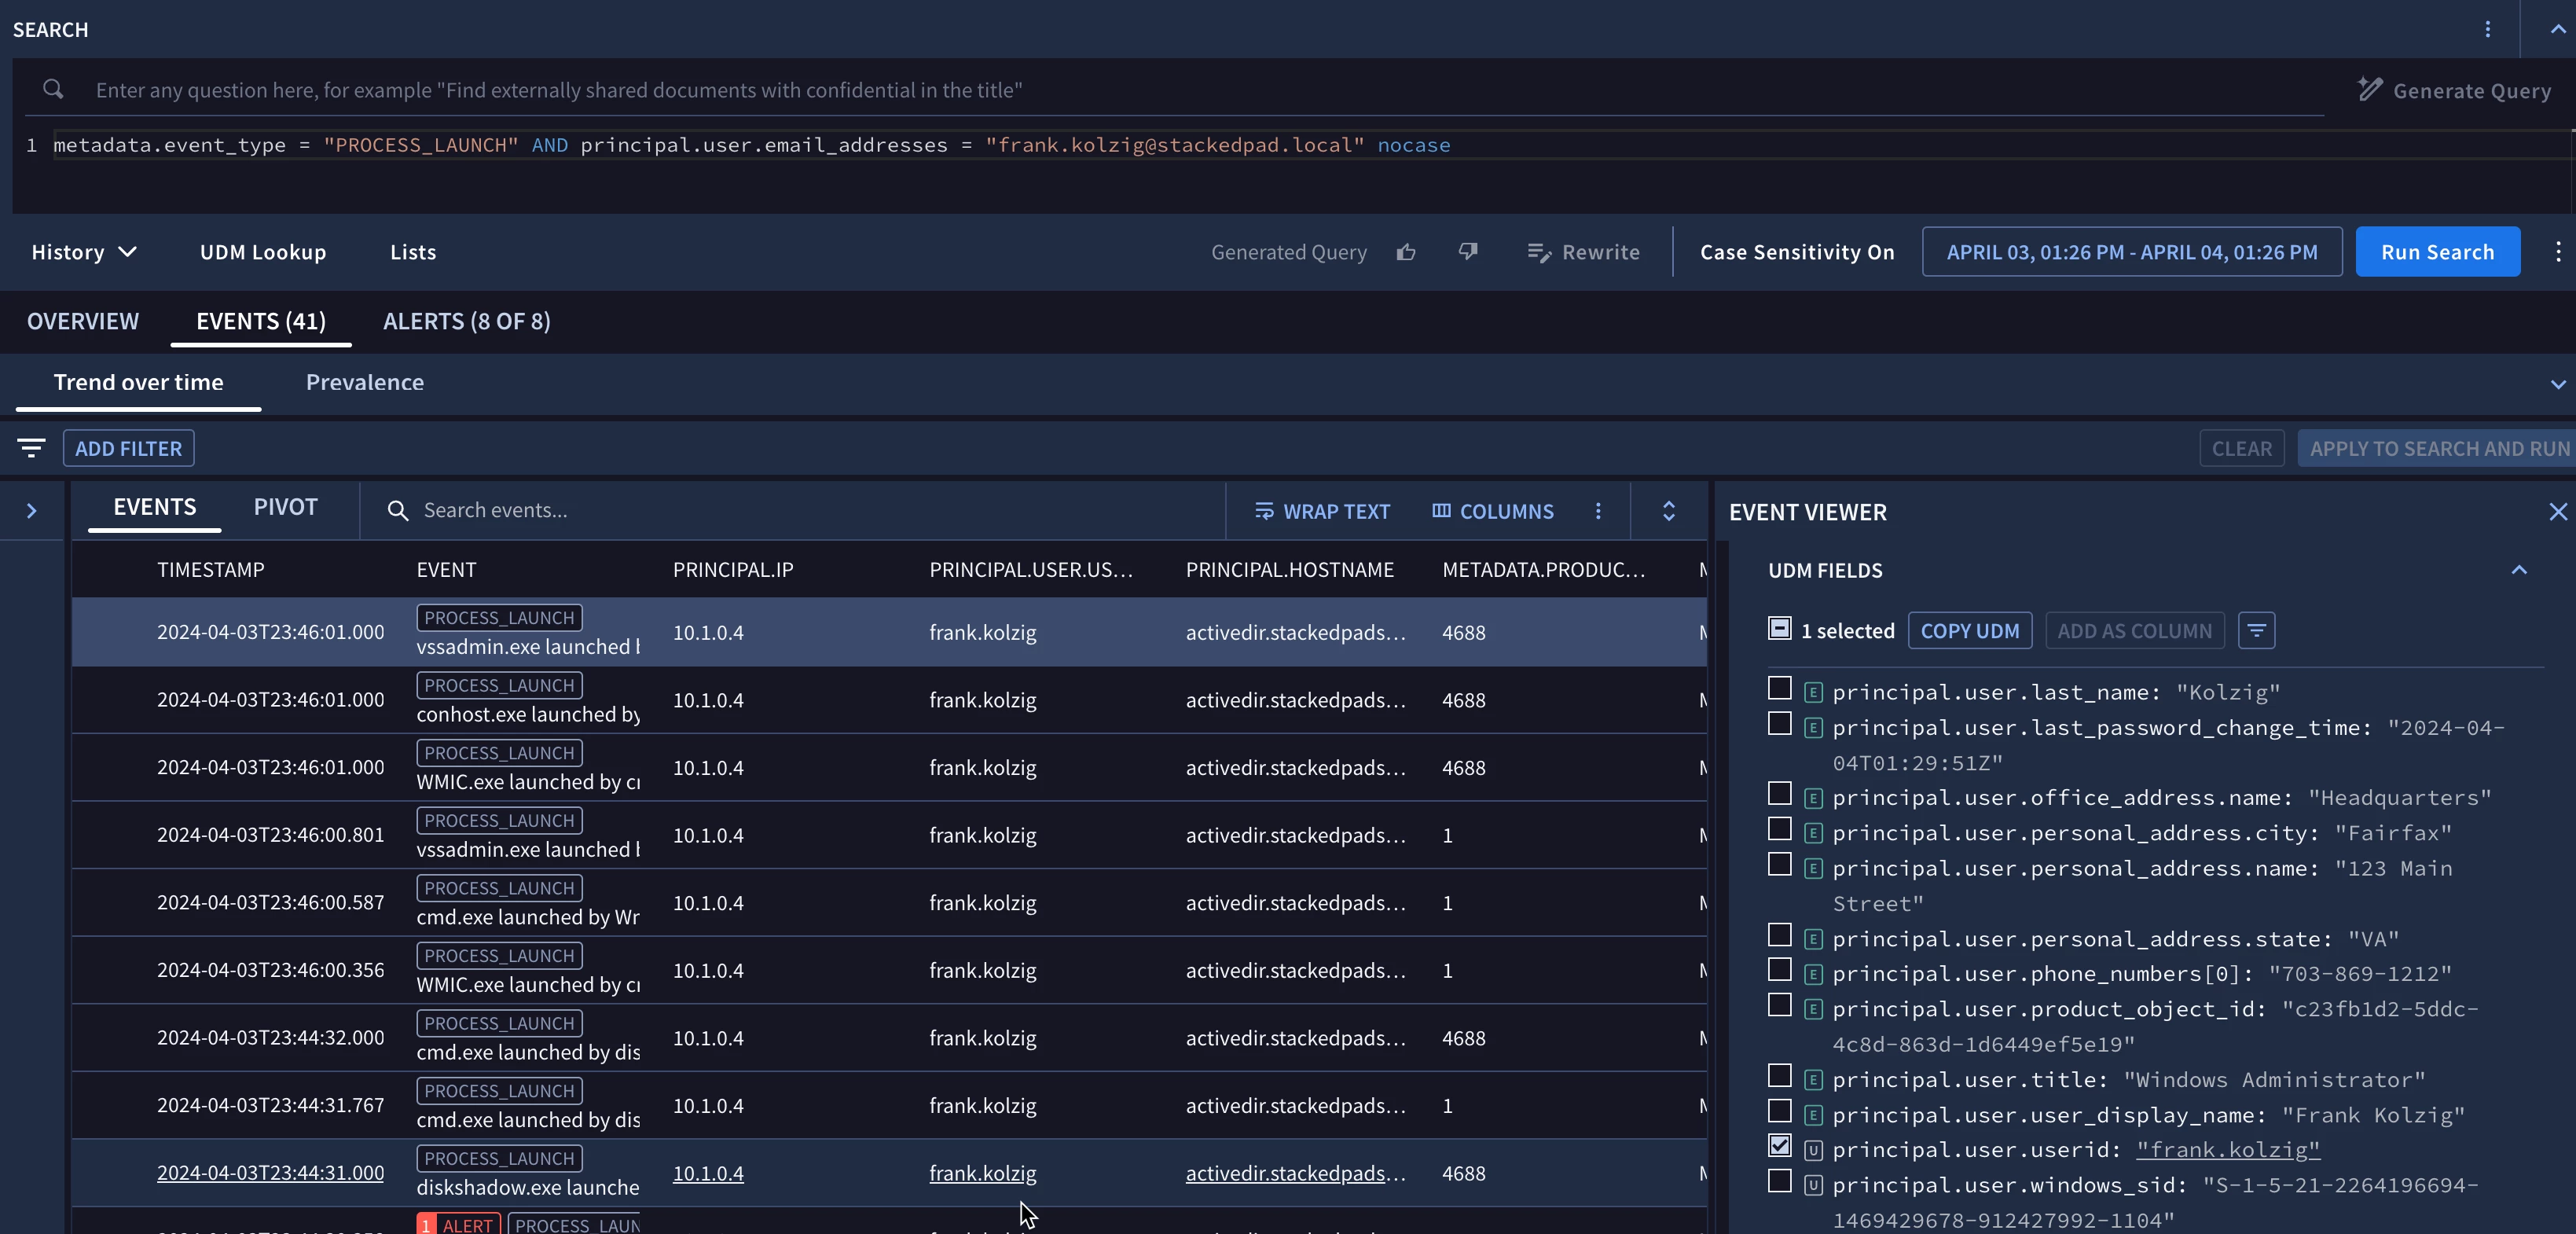Open search panel kebab menu at top
The width and height of the screenshot is (2576, 1234).
(2487, 29)
